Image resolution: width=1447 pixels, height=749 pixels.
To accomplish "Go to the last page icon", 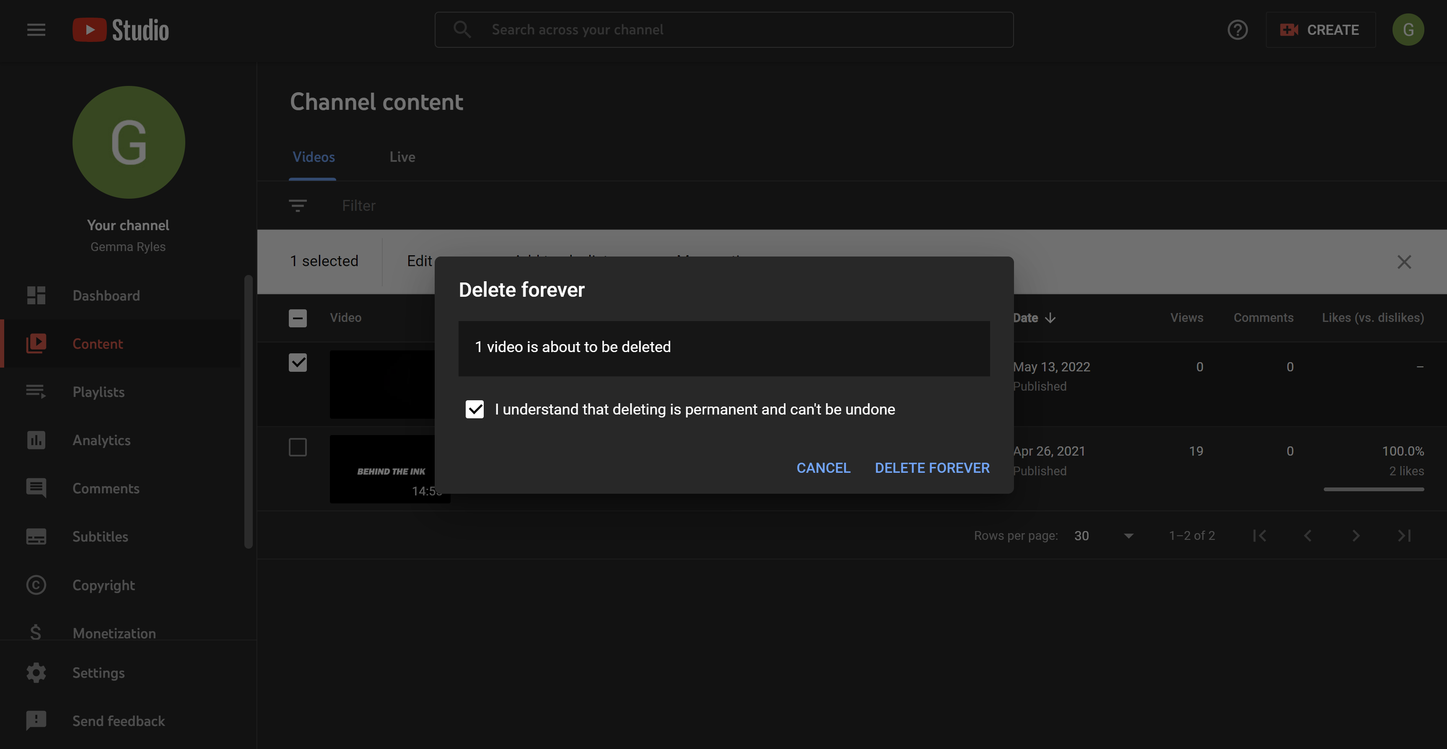I will tap(1404, 536).
